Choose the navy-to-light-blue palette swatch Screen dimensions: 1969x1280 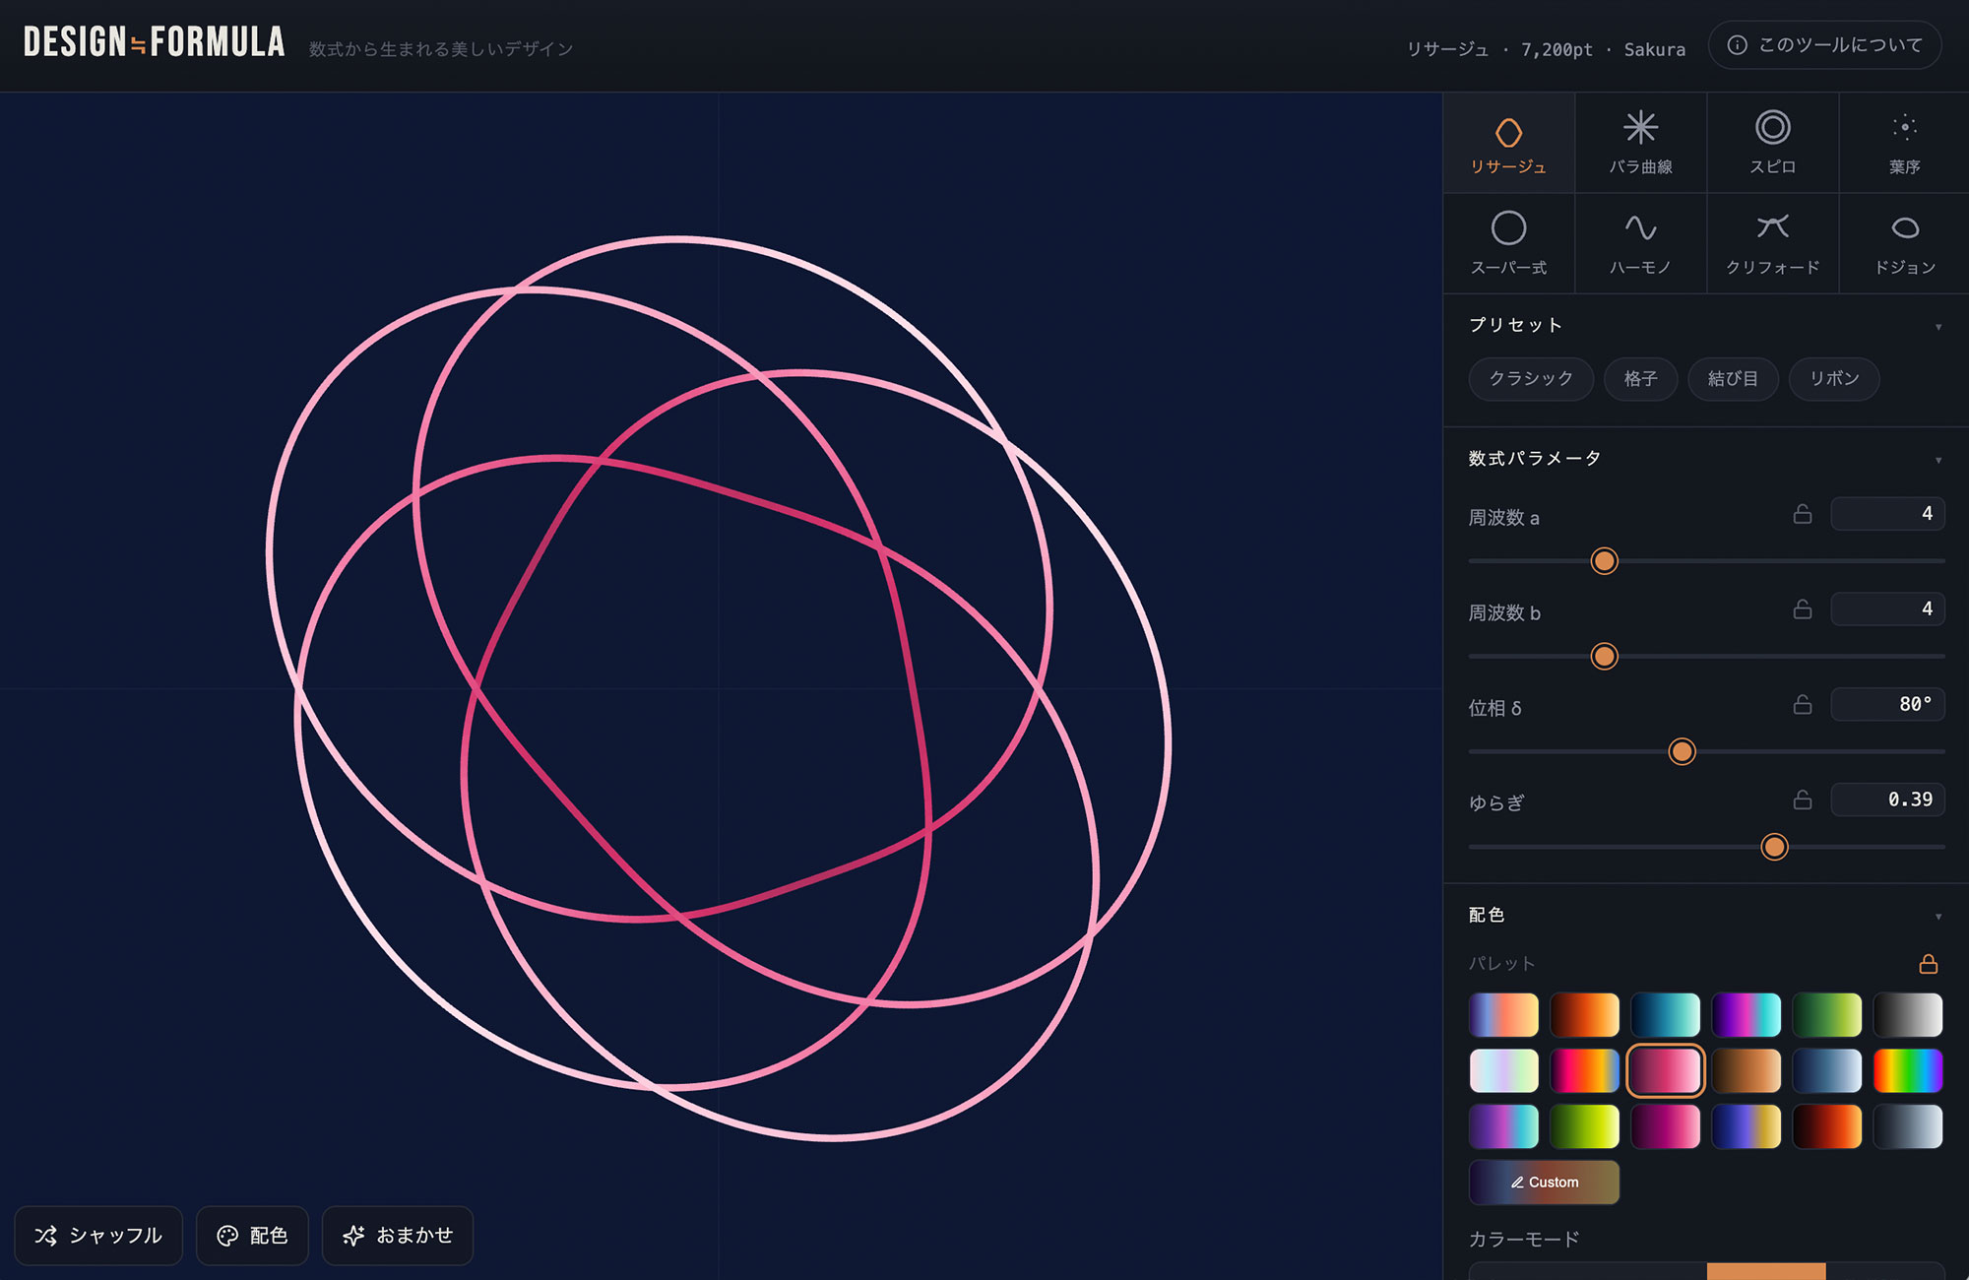click(x=1826, y=1071)
